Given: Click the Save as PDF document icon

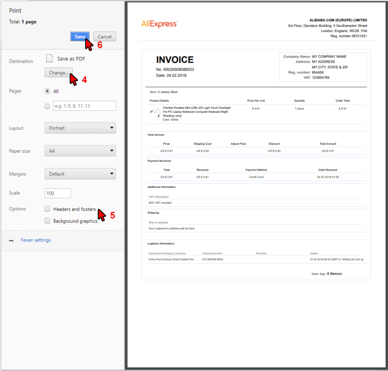Looking at the screenshot, I should (x=50, y=58).
